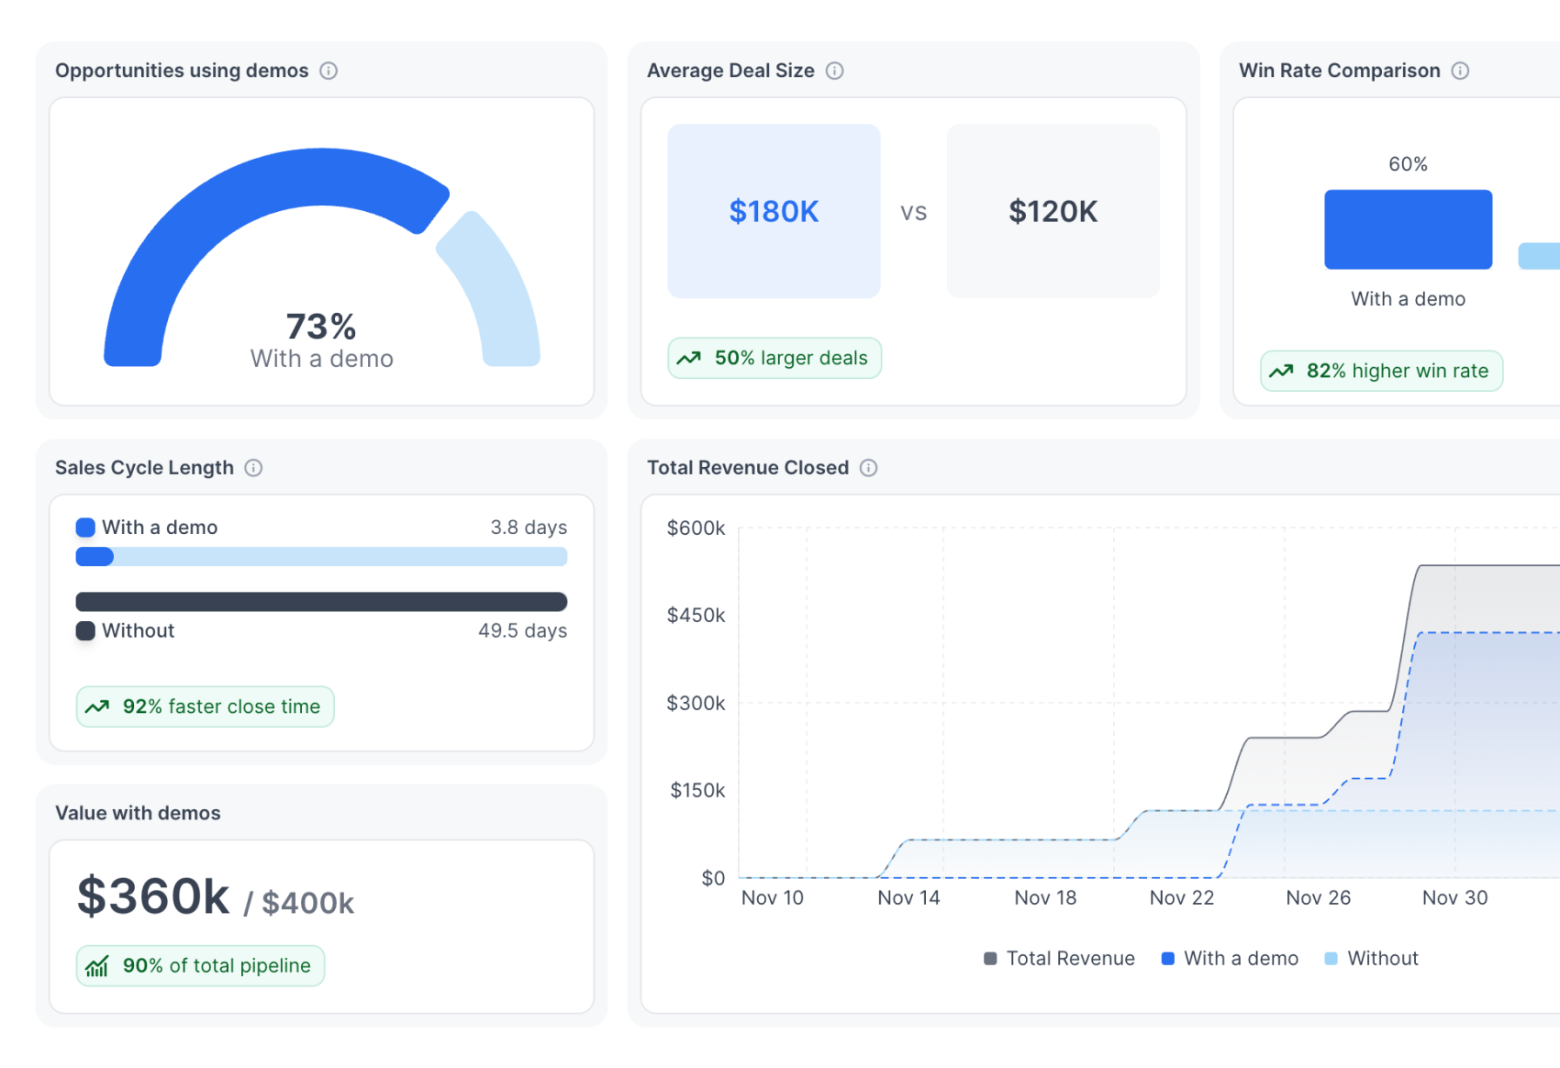Click the 82% higher win rate badge
The image size is (1560, 1068).
click(x=1381, y=372)
